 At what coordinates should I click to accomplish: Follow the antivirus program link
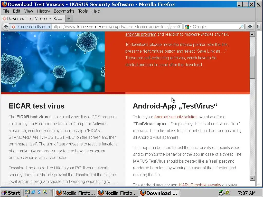click(140, 34)
